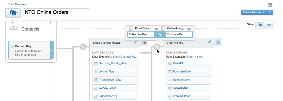Image resolution: width=283 pixels, height=101 pixels.
Task: Click cardinality icon next to Order-History popup
Action: 189,29
